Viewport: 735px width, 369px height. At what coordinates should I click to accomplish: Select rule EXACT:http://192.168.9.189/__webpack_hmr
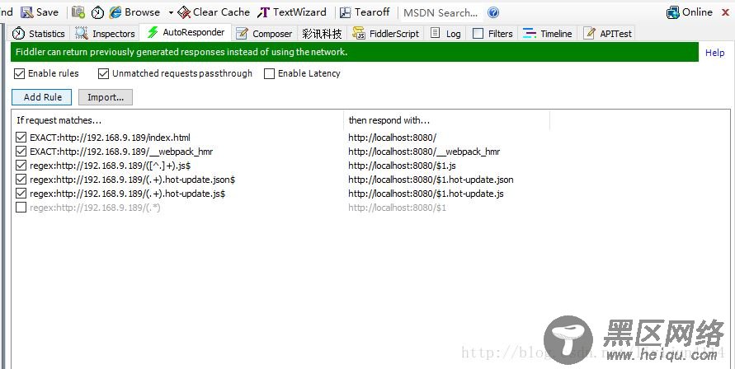121,152
